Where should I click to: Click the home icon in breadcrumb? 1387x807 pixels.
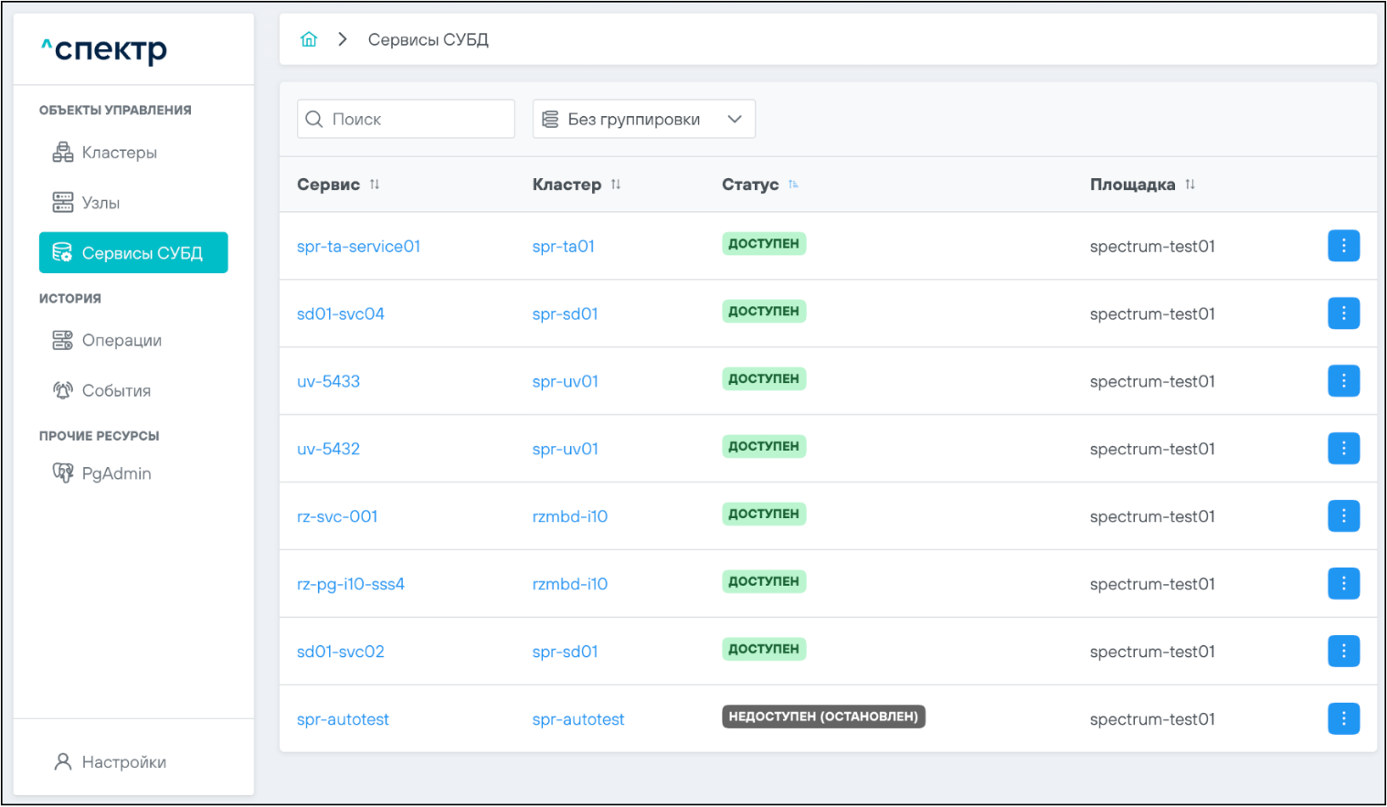pos(309,39)
